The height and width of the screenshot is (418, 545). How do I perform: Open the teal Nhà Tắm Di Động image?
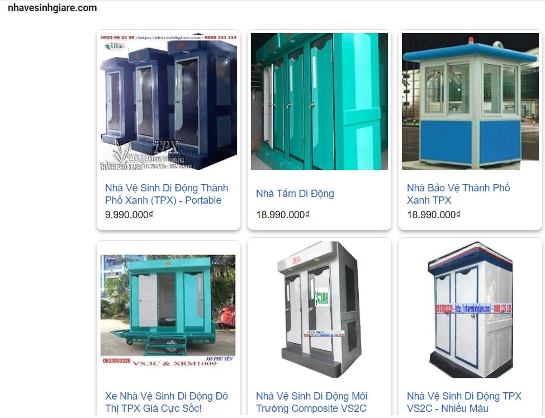tap(319, 102)
